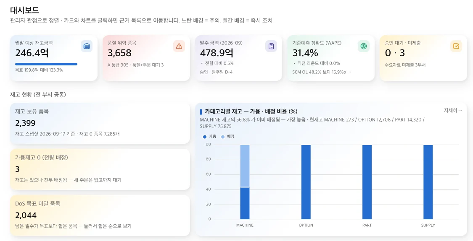Open the 재고 보유 품목 card
The height and width of the screenshot is (241, 473).
[x=100, y=123]
